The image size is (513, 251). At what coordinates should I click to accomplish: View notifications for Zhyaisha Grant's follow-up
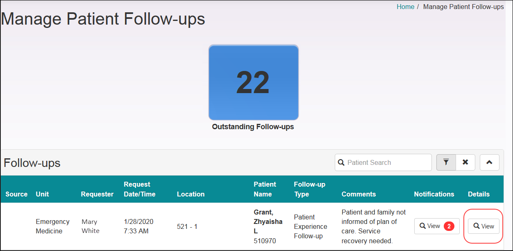[x=436, y=226]
